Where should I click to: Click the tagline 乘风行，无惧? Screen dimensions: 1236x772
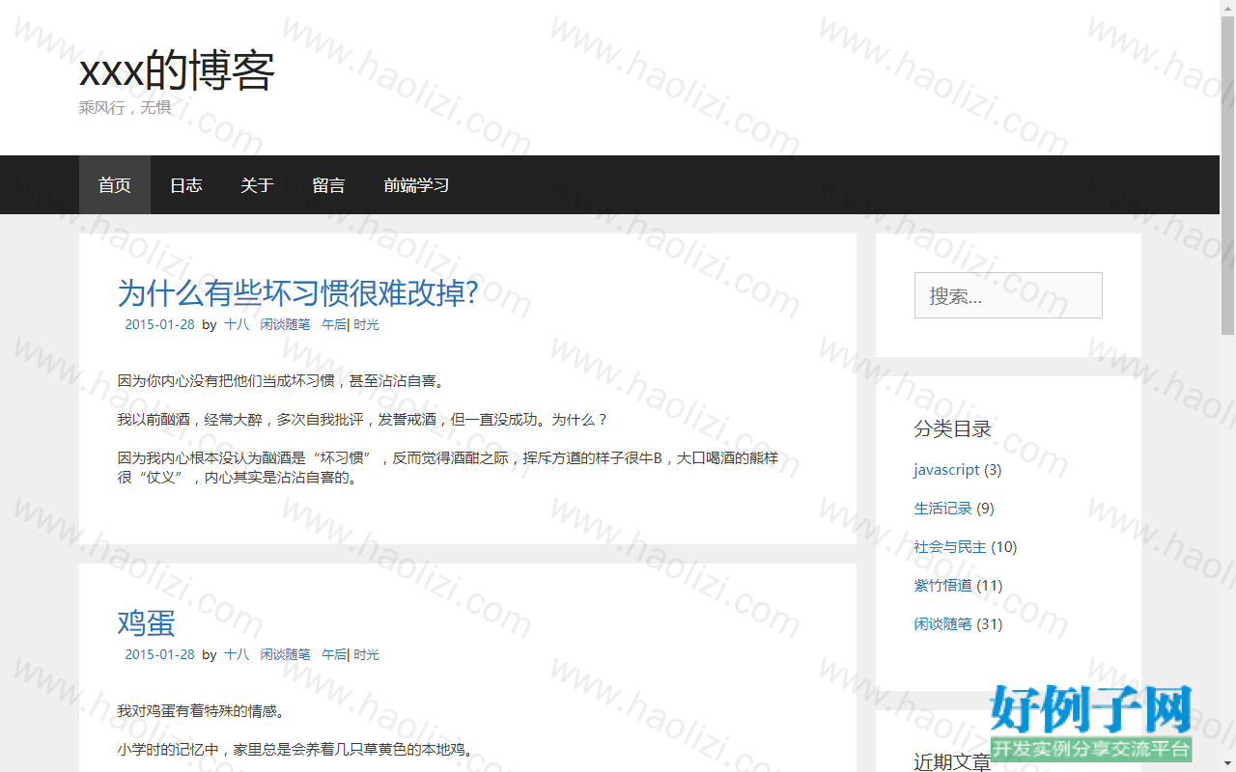[x=126, y=108]
